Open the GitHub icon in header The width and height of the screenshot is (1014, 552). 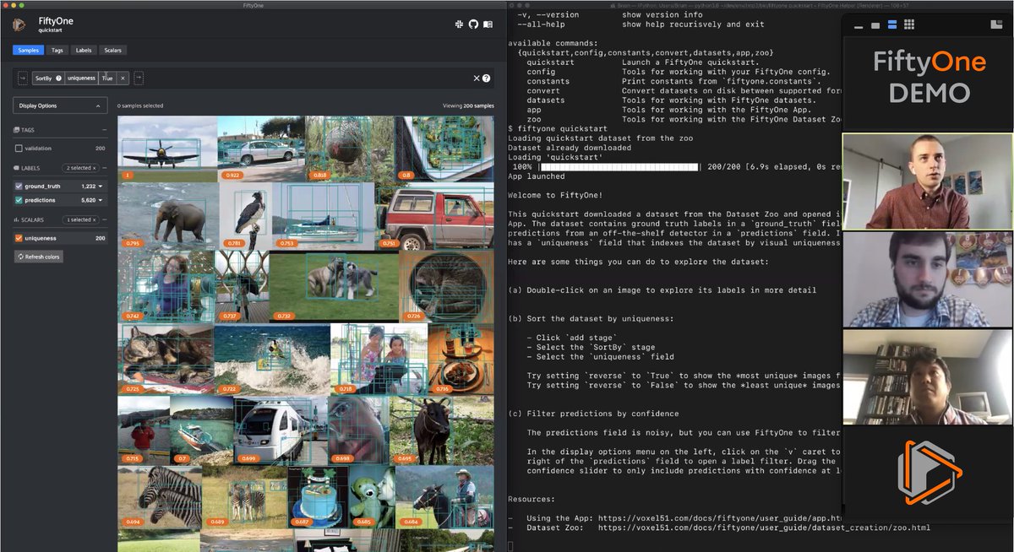[x=473, y=24]
